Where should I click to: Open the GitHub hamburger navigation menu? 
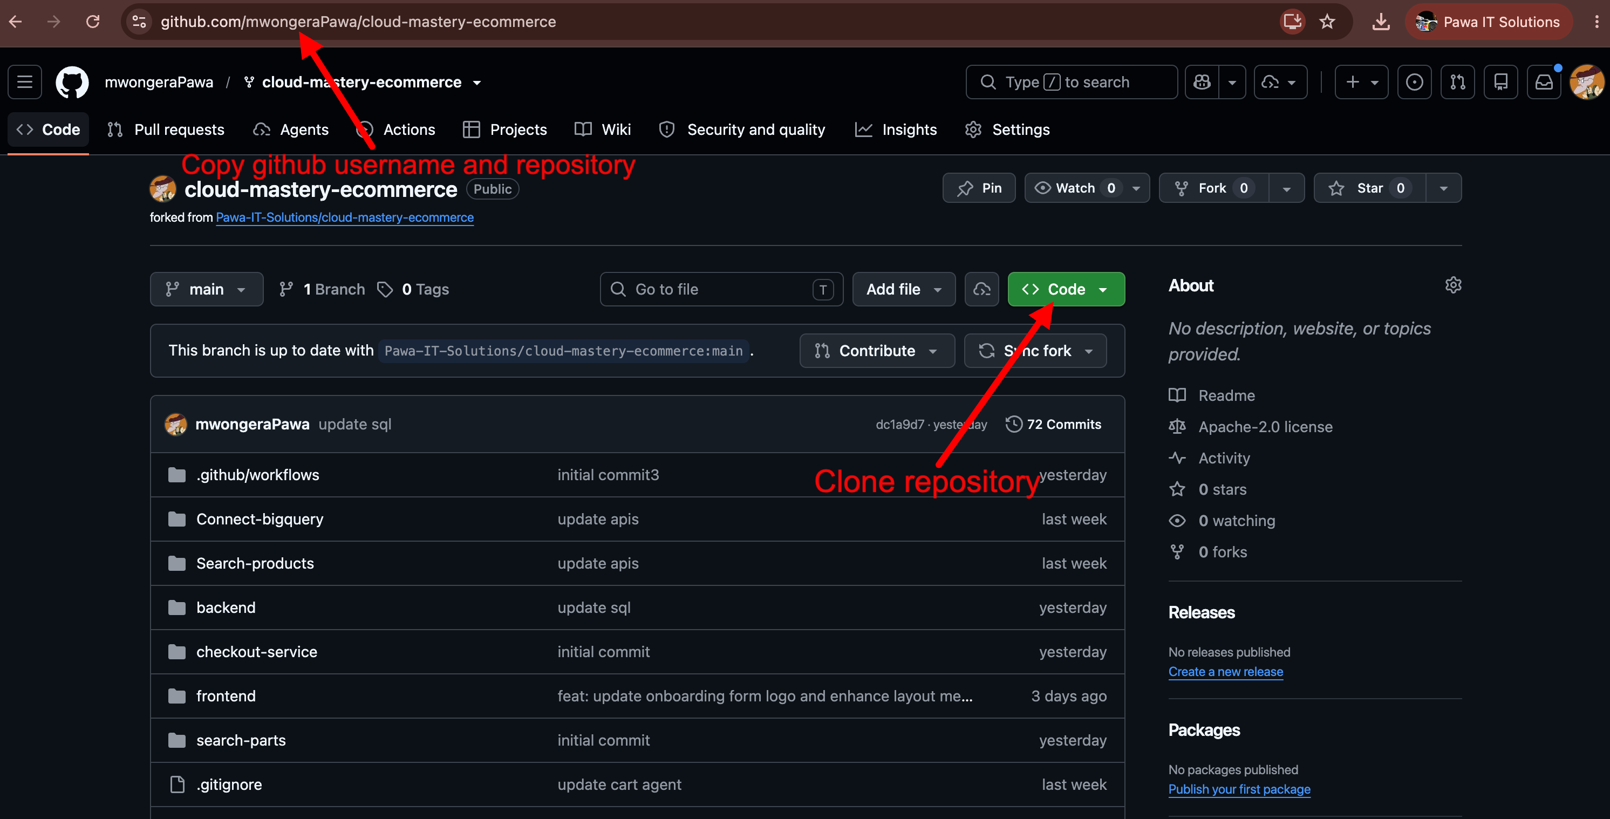25,82
